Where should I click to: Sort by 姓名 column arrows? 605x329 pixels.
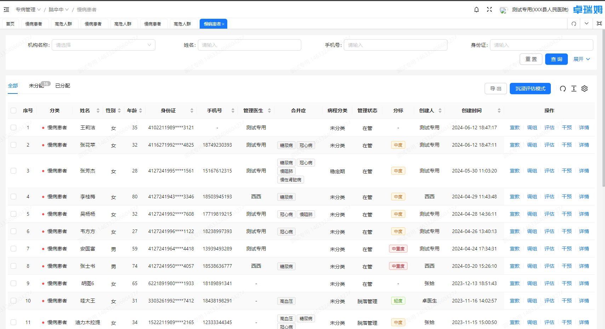click(x=98, y=110)
